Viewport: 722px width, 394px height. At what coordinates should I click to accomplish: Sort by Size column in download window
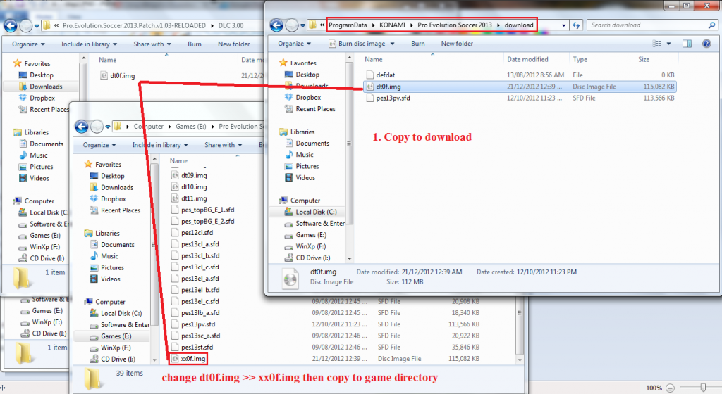[x=644, y=59]
